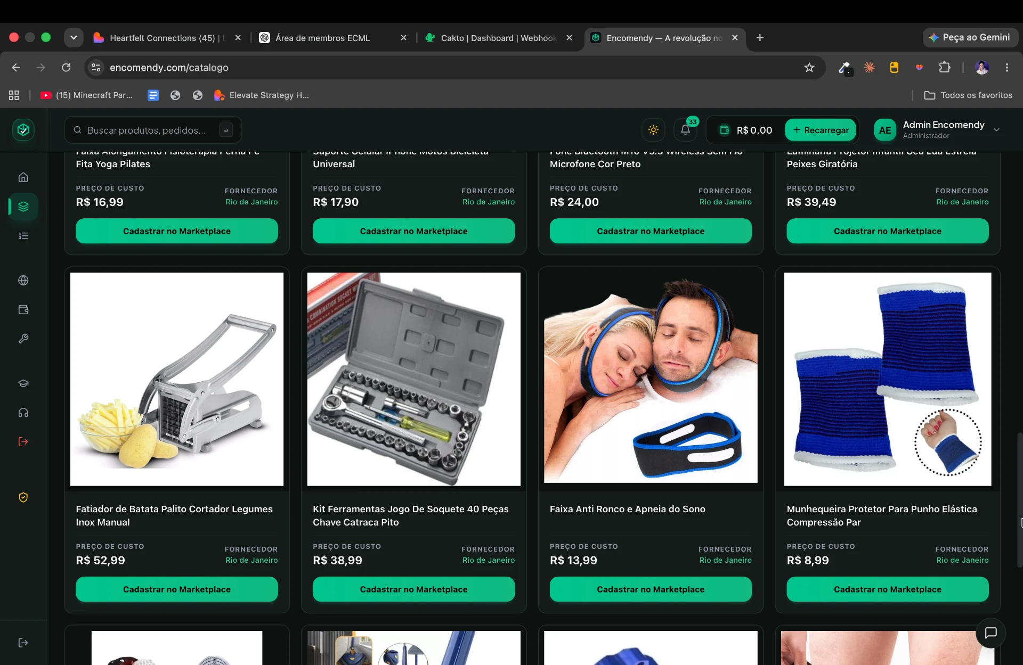Click the Google Docs bookmark icon
Image resolution: width=1023 pixels, height=665 pixels.
(153, 95)
